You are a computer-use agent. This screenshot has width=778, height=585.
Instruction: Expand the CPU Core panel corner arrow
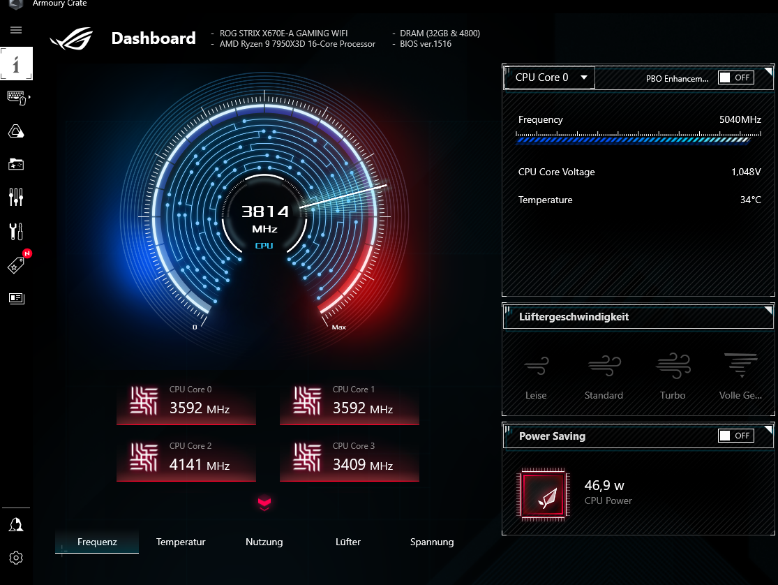tap(768, 71)
